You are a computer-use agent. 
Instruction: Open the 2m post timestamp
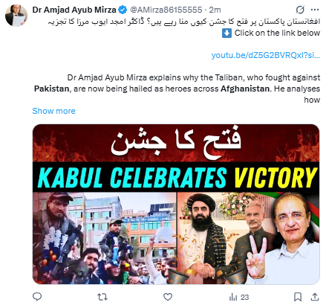click(x=215, y=10)
